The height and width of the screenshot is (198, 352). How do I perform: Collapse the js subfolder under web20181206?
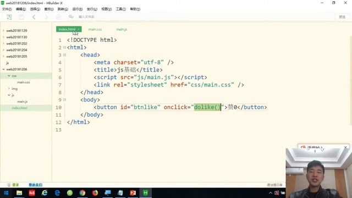(9, 95)
